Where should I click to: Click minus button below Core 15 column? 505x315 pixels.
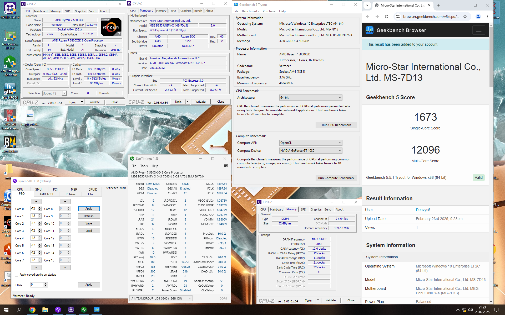(65, 267)
